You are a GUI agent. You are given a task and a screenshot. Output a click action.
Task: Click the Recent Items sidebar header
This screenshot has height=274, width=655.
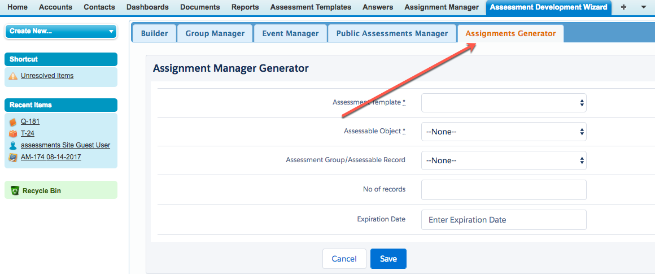click(61, 105)
